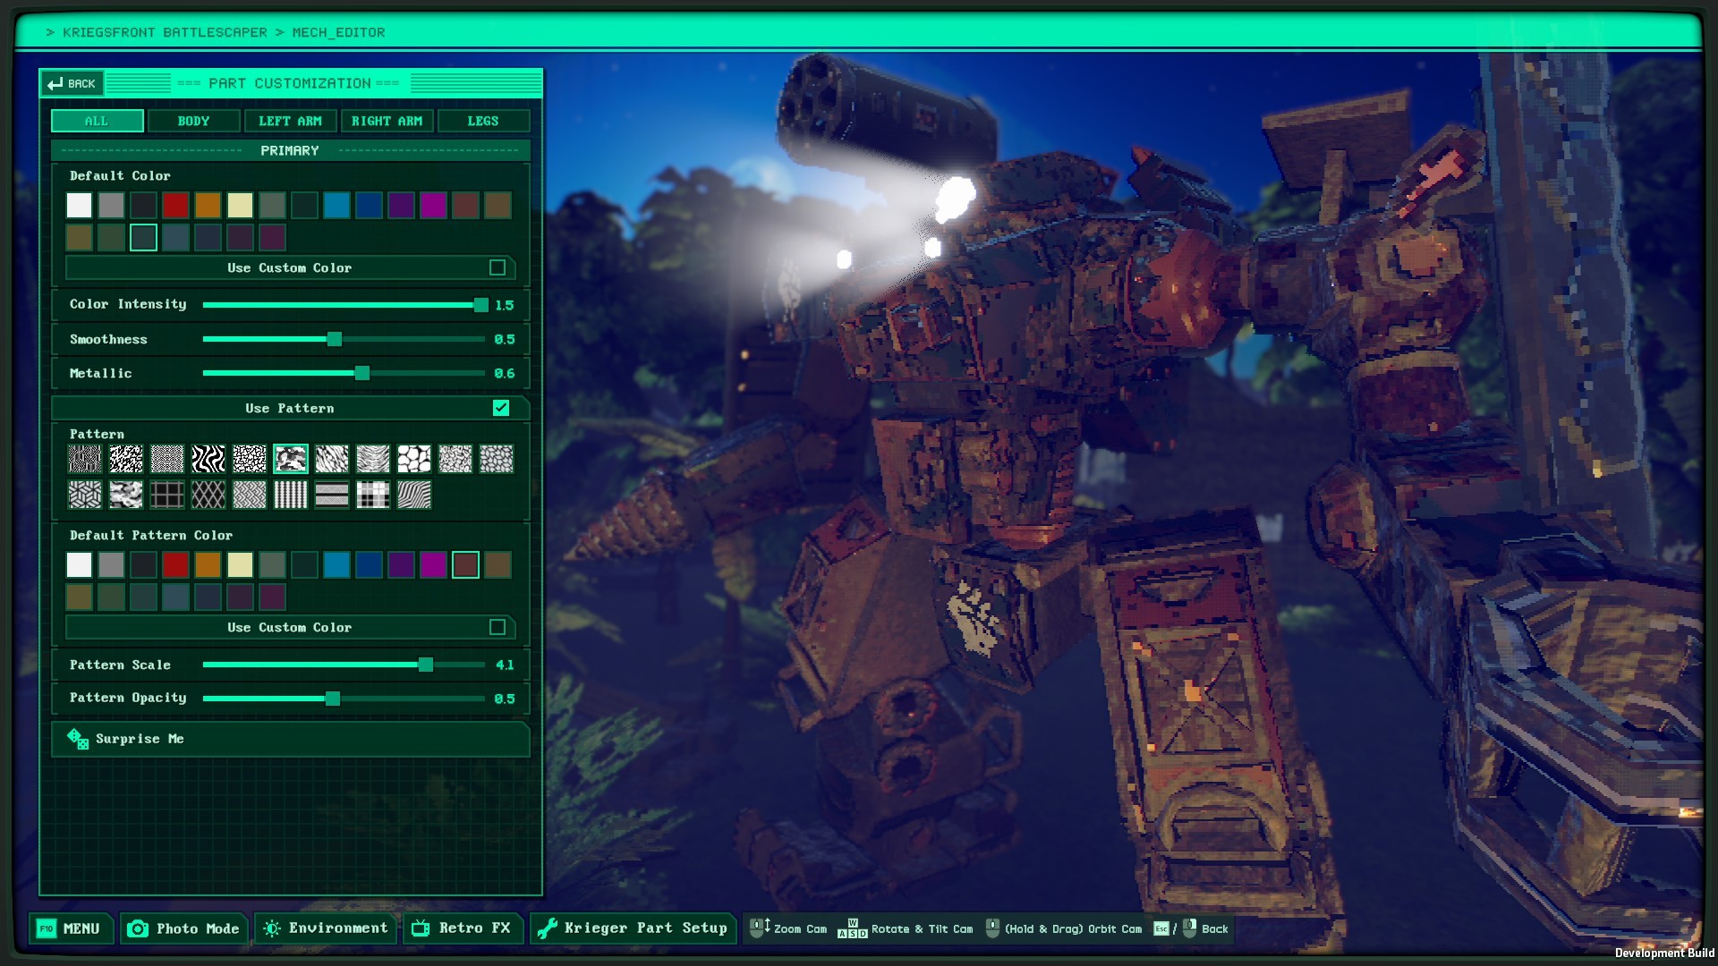Select the grid pattern swatch
The height and width of the screenshot is (966, 1718).
167,495
